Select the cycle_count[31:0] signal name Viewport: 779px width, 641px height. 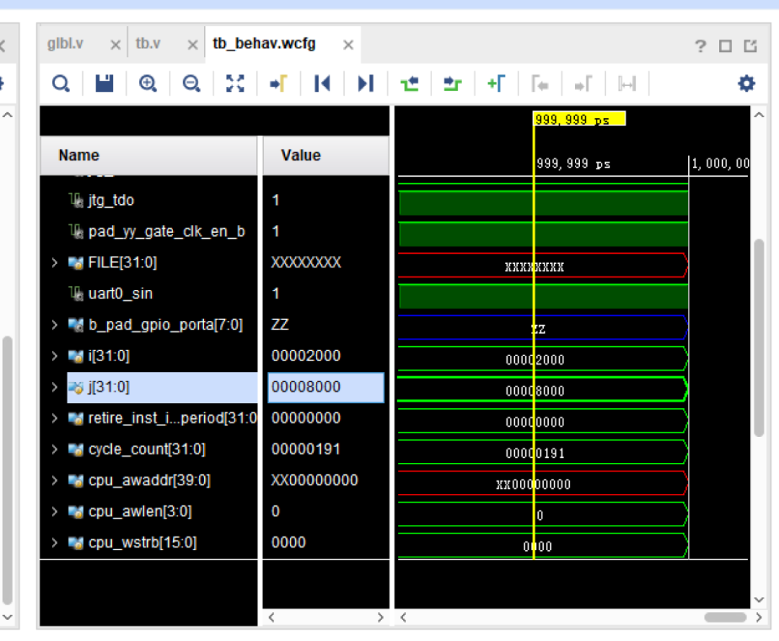click(146, 449)
